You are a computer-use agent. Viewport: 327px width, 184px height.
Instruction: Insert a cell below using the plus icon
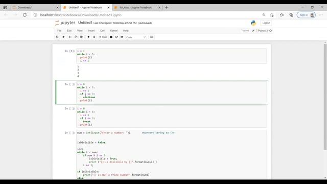[63, 37]
